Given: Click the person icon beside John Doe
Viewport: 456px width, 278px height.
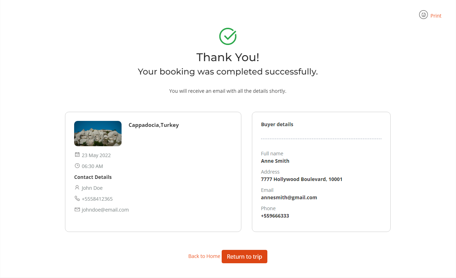Looking at the screenshot, I should tap(77, 188).
